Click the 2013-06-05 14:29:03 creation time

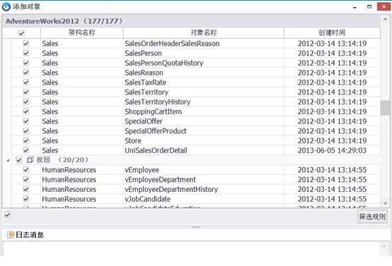coord(332,150)
